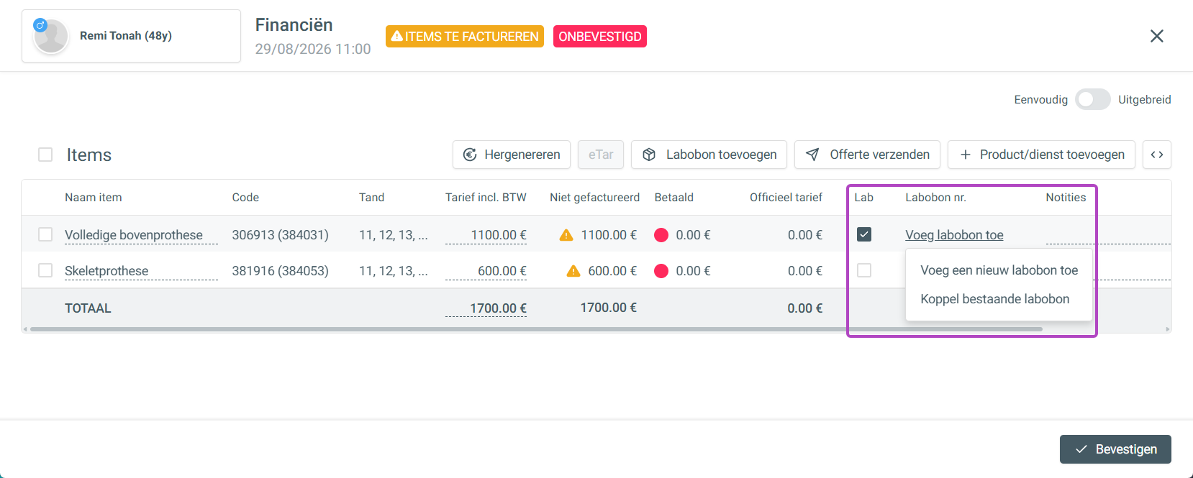
Task: Click the euro Hergenereren icon
Action: tap(470, 155)
